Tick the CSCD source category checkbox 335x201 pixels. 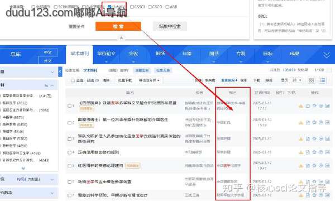coord(150,7)
